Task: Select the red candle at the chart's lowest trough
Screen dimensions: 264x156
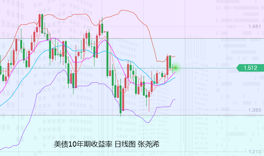Action: [x=123, y=99]
